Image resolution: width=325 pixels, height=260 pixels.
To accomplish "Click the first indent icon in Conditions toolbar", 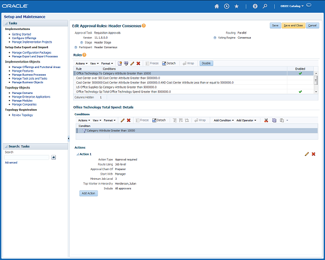I will pos(175,120).
